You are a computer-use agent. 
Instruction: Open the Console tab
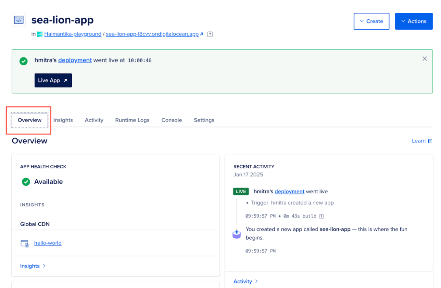click(x=172, y=120)
